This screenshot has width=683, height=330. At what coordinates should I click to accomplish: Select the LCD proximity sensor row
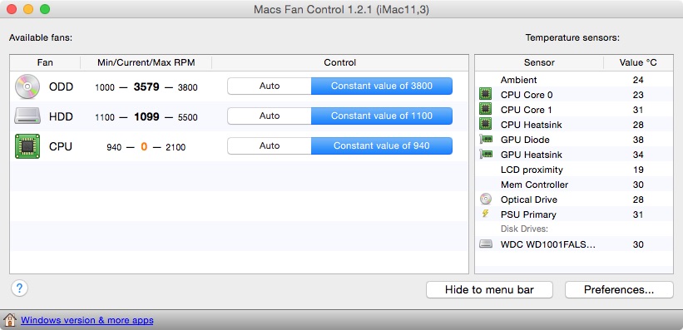point(574,170)
